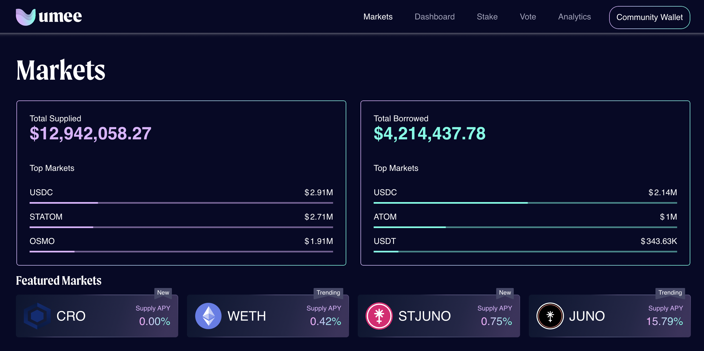Image resolution: width=704 pixels, height=351 pixels.
Task: Click the Community Wallet button
Action: click(649, 17)
